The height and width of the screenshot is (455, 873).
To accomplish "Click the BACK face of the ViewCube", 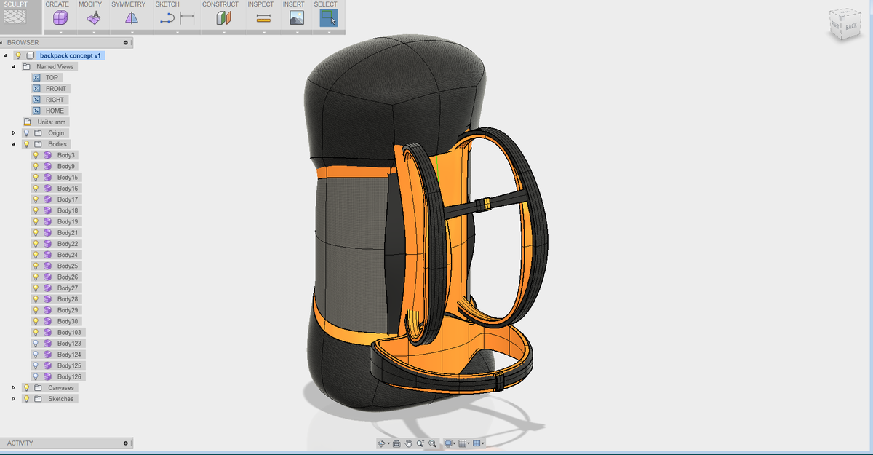I will click(x=851, y=27).
